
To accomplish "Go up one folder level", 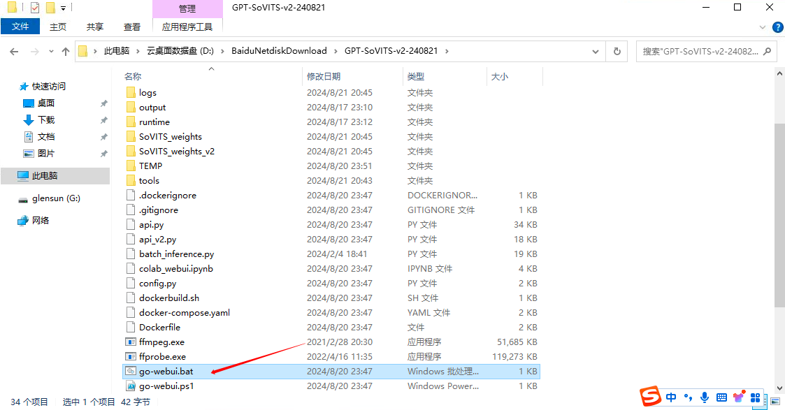I will 66,51.
